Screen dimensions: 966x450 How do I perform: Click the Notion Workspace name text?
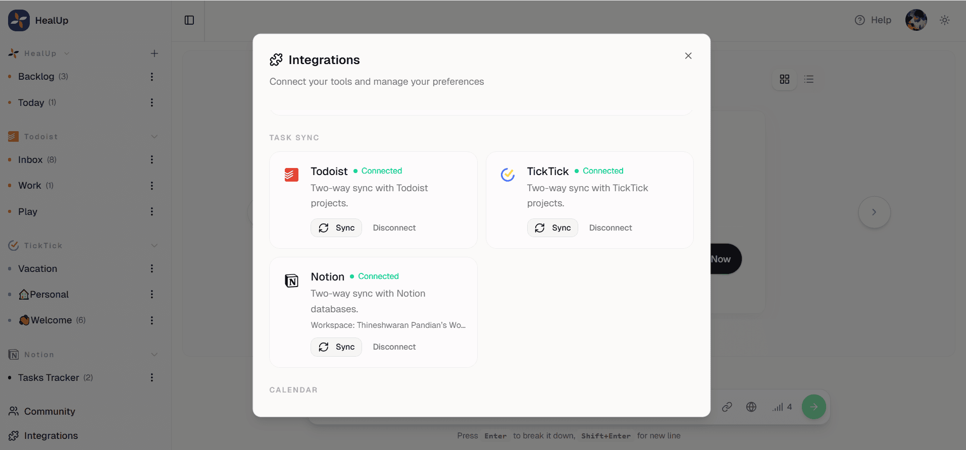coord(388,325)
